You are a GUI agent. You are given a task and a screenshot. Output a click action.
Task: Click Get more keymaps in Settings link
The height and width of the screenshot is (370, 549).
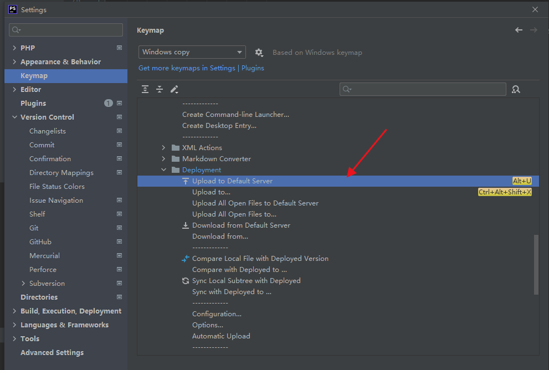tap(187, 68)
